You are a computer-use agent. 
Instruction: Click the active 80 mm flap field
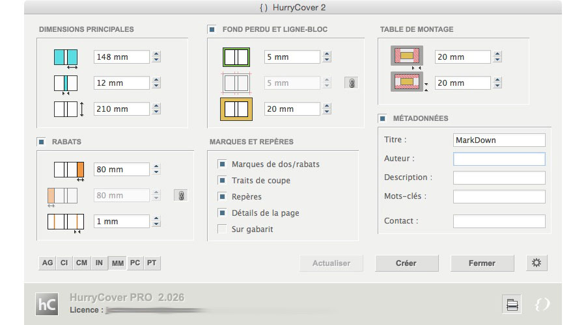pyautogui.click(x=122, y=170)
